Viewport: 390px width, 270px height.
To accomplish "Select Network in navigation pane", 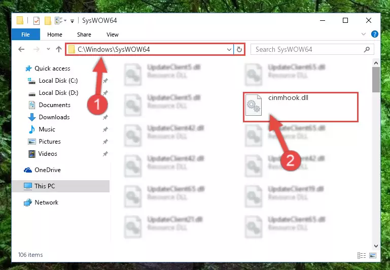I will point(47,203).
